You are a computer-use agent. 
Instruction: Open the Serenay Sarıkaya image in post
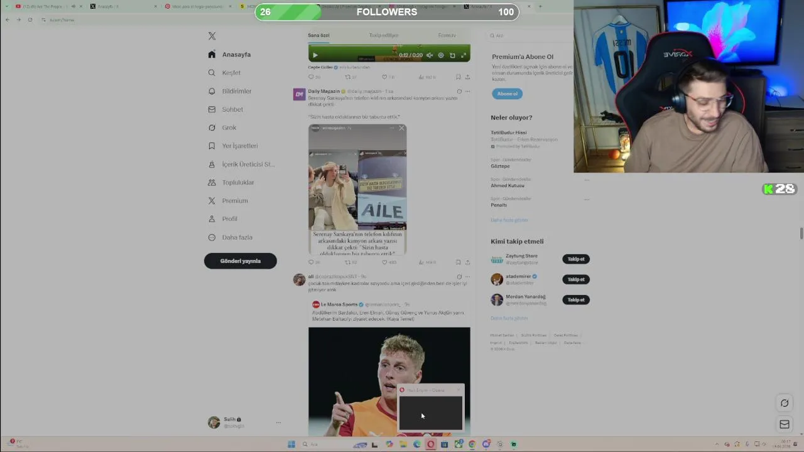coord(357,189)
